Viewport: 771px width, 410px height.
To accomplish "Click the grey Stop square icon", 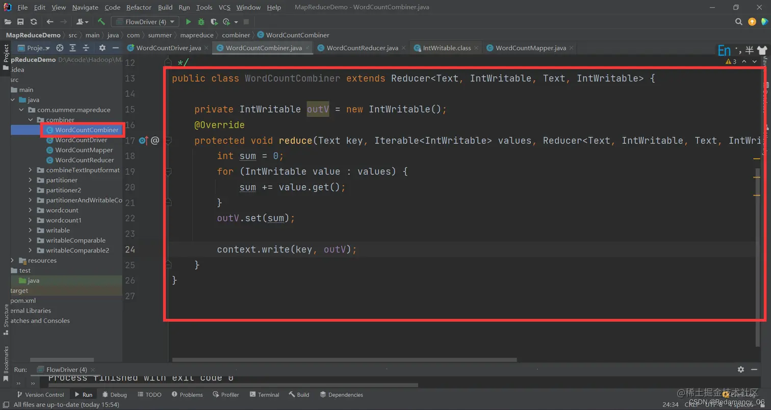I will (x=246, y=22).
